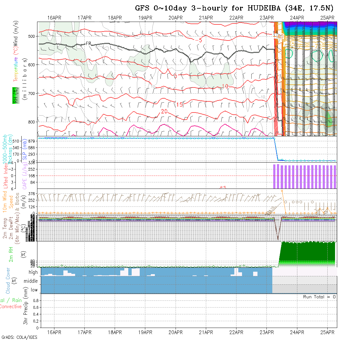Click 19APR label on the bottom date axis
The width and height of the screenshot is (340, 340).
click(145, 332)
